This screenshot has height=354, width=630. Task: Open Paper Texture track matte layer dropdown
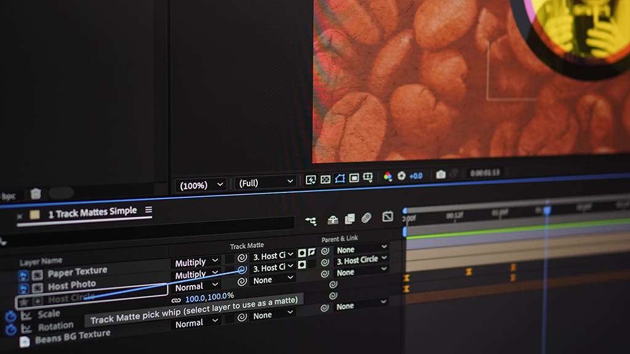coord(273,256)
